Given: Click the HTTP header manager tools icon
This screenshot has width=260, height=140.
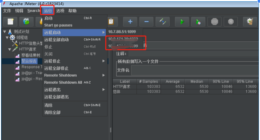Looking at the screenshot, I should point(15,43).
